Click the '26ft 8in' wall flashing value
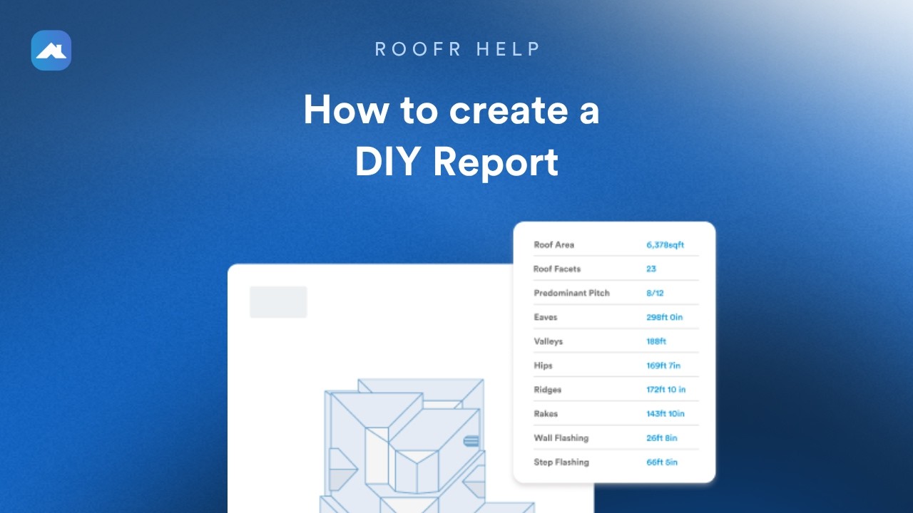The image size is (913, 513). [662, 438]
